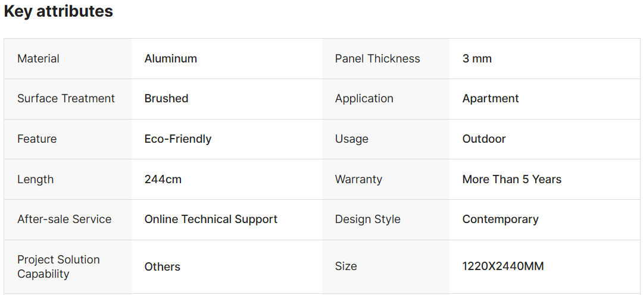Screen dimensions: 643x295
Task: Select the After-sale Service label
Action: 64,219
